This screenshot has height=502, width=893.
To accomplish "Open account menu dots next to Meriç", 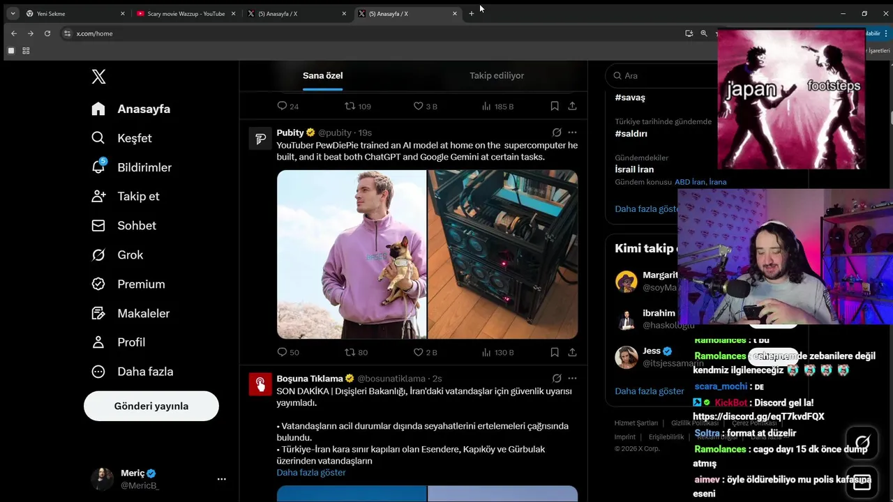I will 221,479.
